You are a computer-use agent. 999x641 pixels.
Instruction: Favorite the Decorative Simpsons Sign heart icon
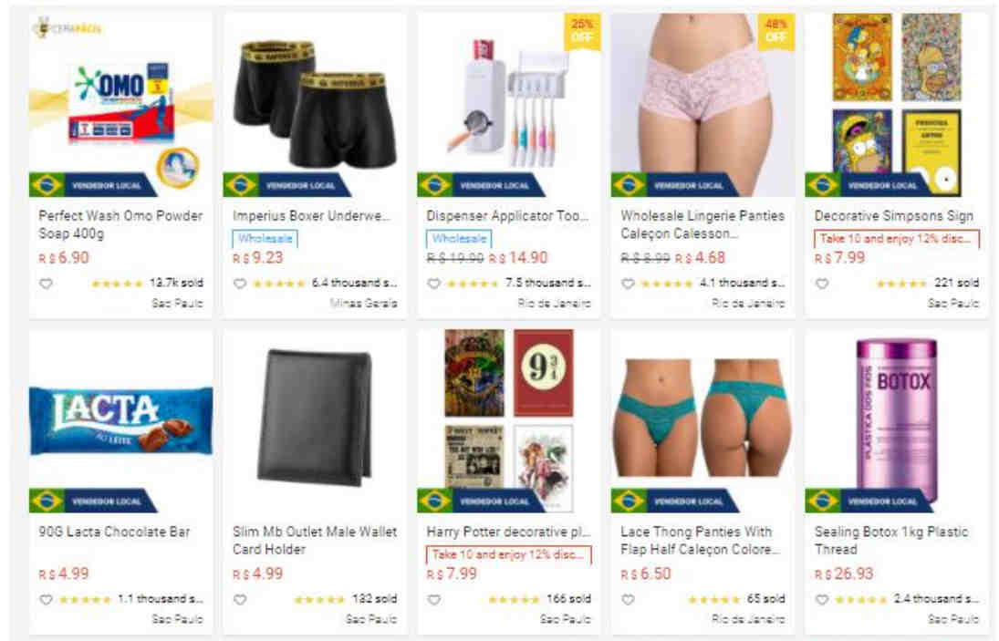coord(822,284)
